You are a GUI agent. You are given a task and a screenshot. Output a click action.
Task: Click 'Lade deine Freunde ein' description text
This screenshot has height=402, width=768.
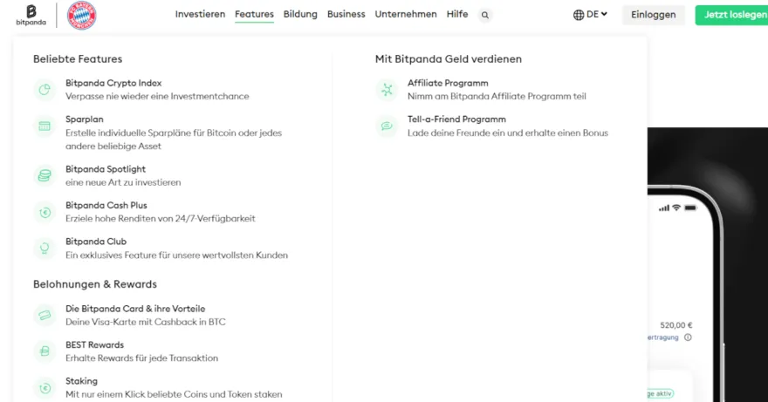[508, 133]
